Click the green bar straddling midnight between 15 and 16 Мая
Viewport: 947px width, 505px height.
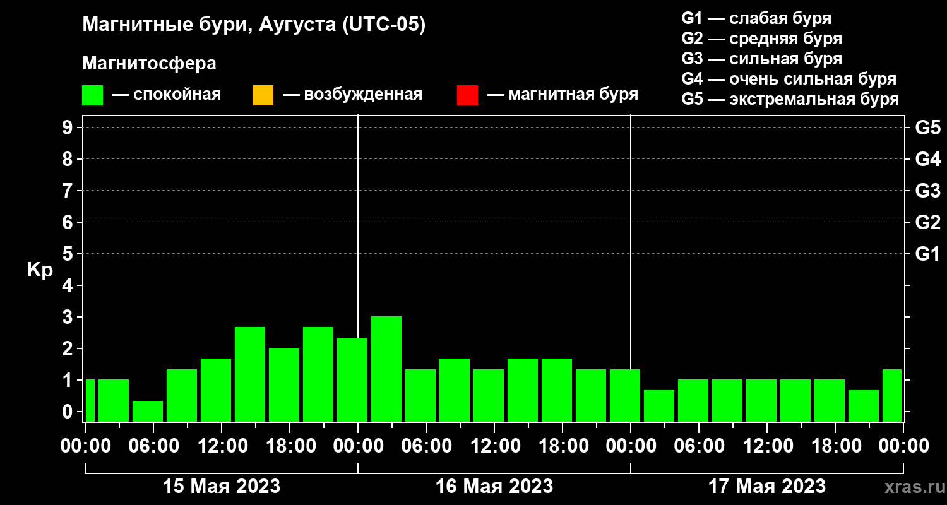[352, 379]
